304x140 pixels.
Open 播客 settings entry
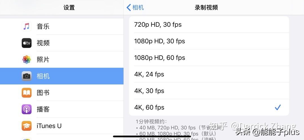click(x=62, y=109)
